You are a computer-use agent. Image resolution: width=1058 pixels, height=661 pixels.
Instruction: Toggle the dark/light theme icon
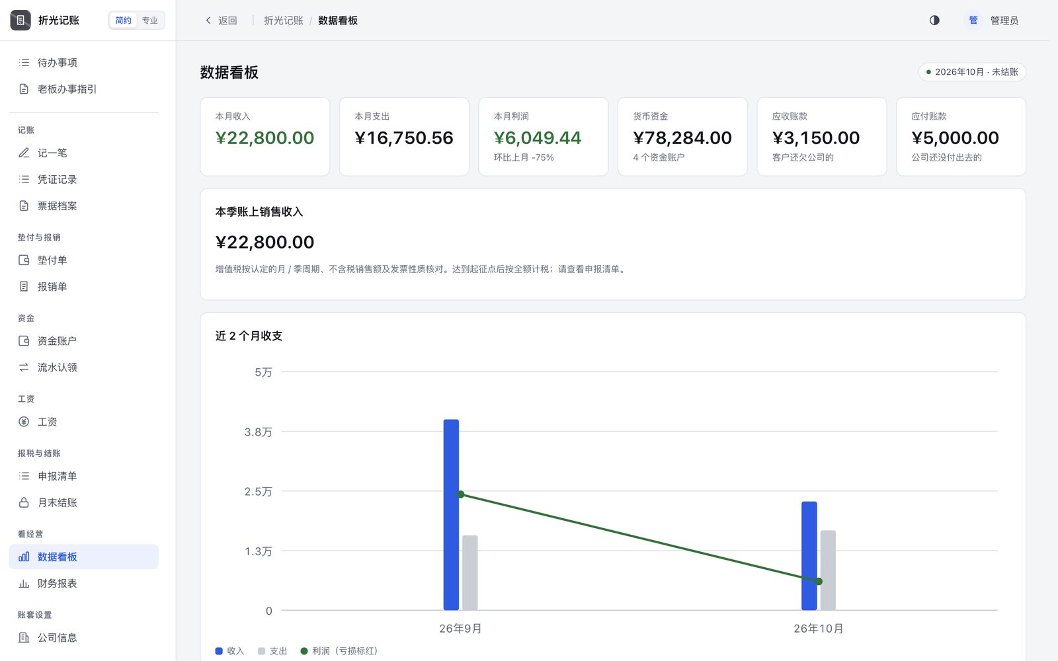pyautogui.click(x=934, y=20)
